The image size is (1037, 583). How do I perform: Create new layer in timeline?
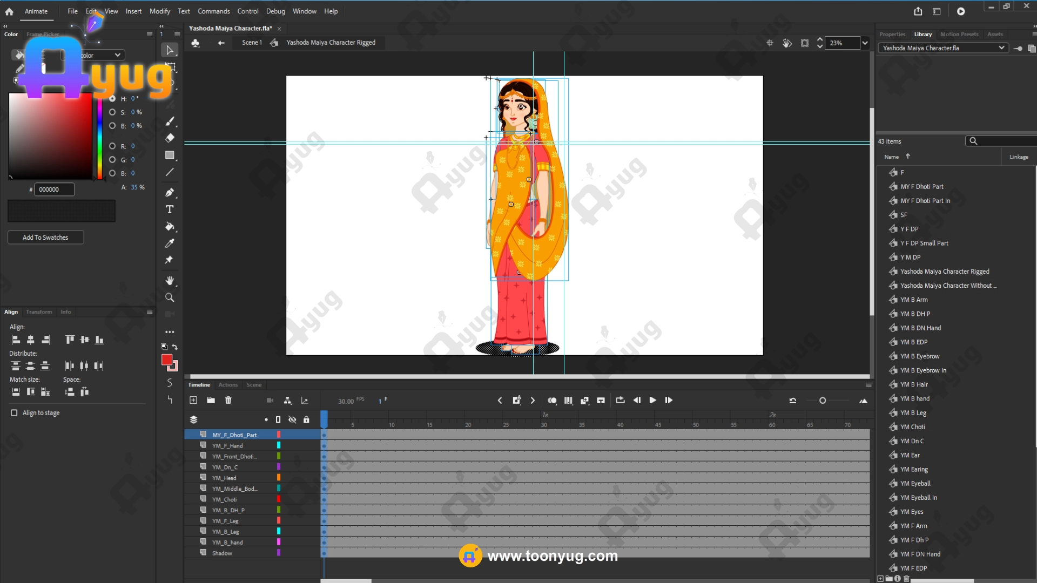[193, 400]
